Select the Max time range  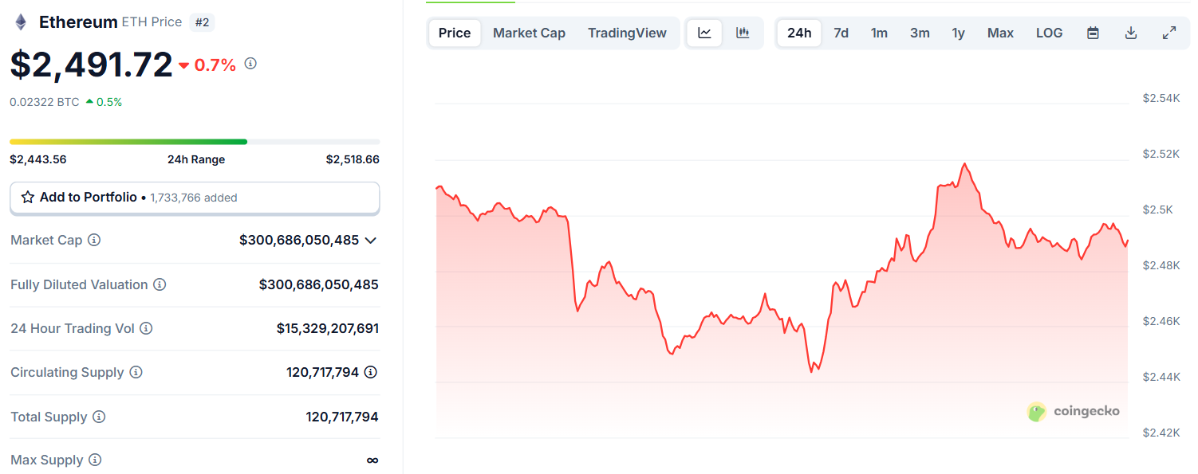[1000, 33]
